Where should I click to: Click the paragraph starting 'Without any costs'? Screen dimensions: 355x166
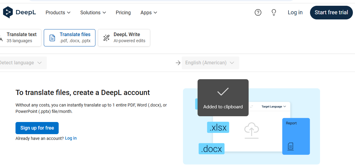(91, 108)
